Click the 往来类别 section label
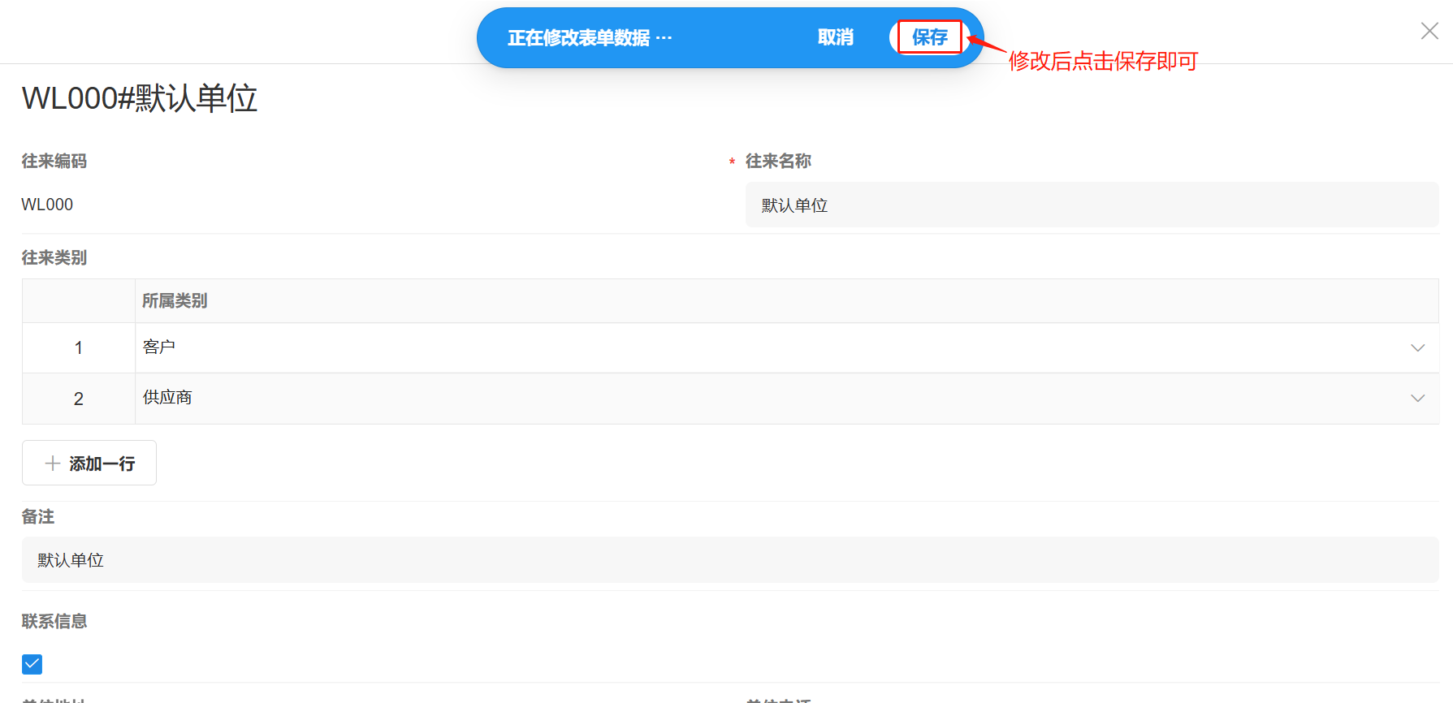Screen dimensions: 1453x703 (x=54, y=257)
